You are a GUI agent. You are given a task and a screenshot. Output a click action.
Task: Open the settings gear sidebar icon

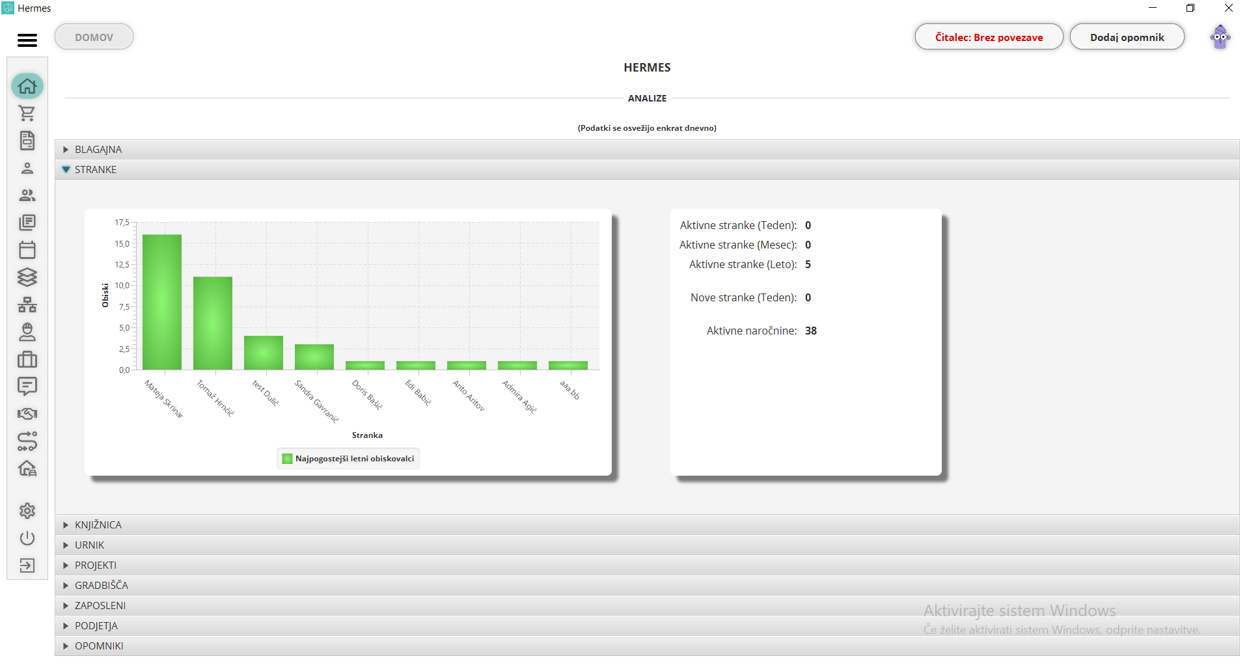click(x=27, y=511)
